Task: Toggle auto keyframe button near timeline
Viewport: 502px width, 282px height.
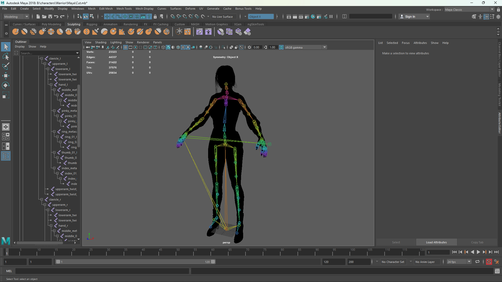Action: (x=489, y=262)
